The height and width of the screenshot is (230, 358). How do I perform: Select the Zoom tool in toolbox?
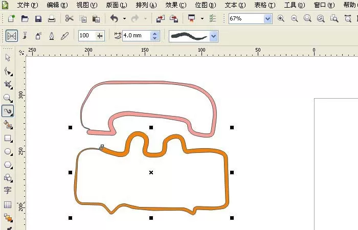[x=8, y=98]
